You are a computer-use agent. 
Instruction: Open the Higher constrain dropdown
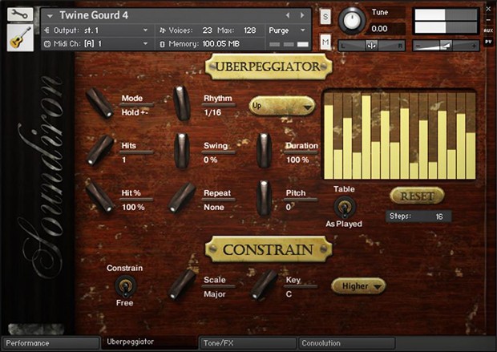(358, 286)
